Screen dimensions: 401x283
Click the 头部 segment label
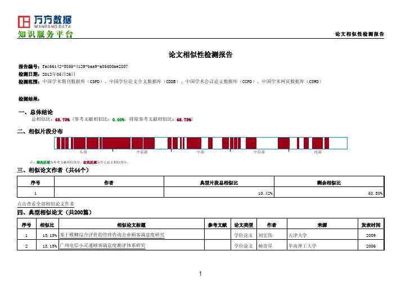click(x=84, y=152)
